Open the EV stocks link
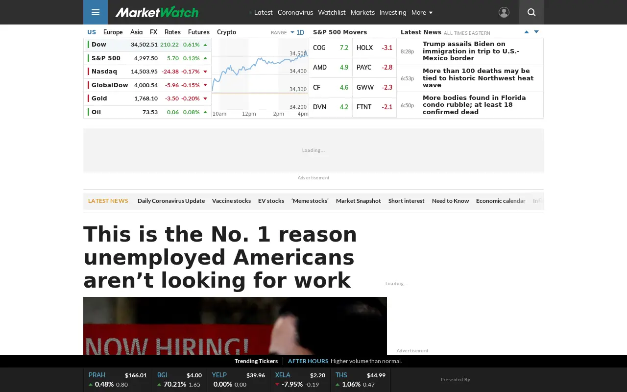Screen dimensions: 627x392 click(271, 201)
